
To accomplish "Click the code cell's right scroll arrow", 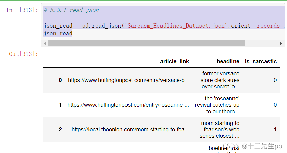I will (x=281, y=43).
